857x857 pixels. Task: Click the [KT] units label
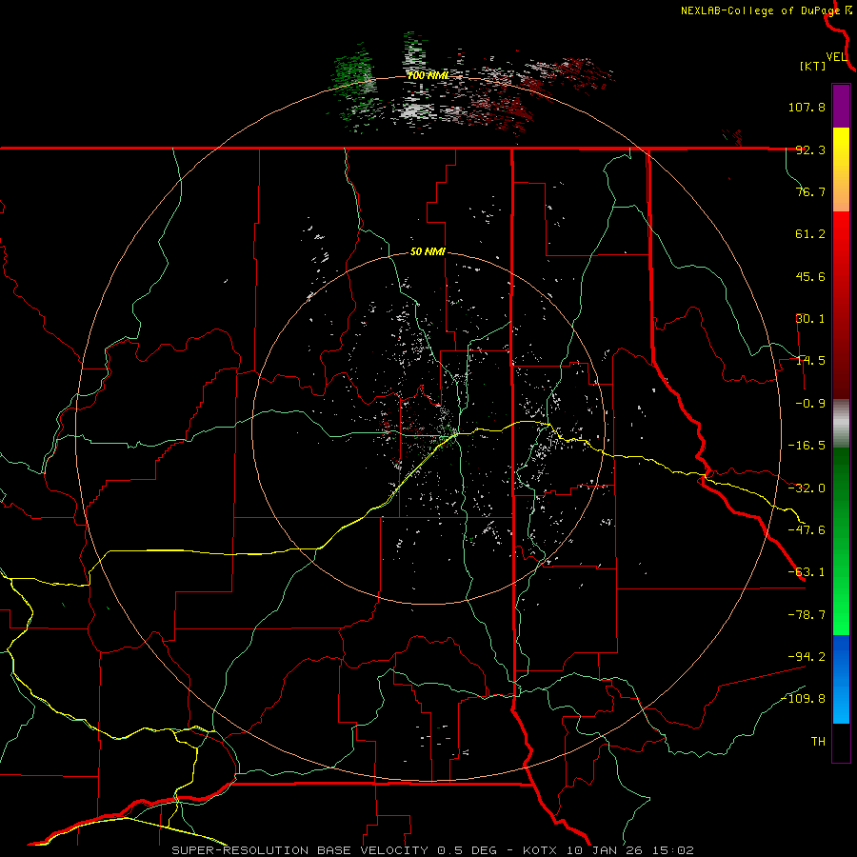[813, 66]
